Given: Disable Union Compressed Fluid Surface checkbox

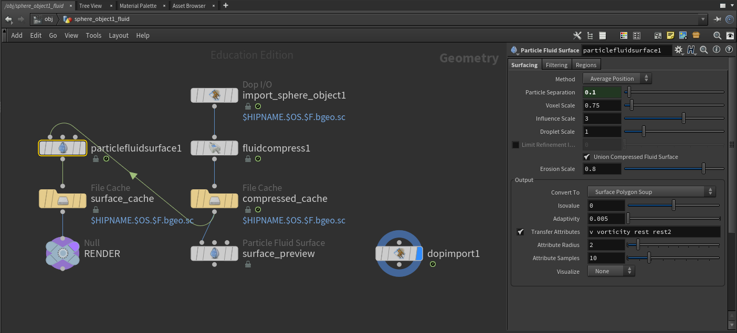Looking at the screenshot, I should click(586, 157).
